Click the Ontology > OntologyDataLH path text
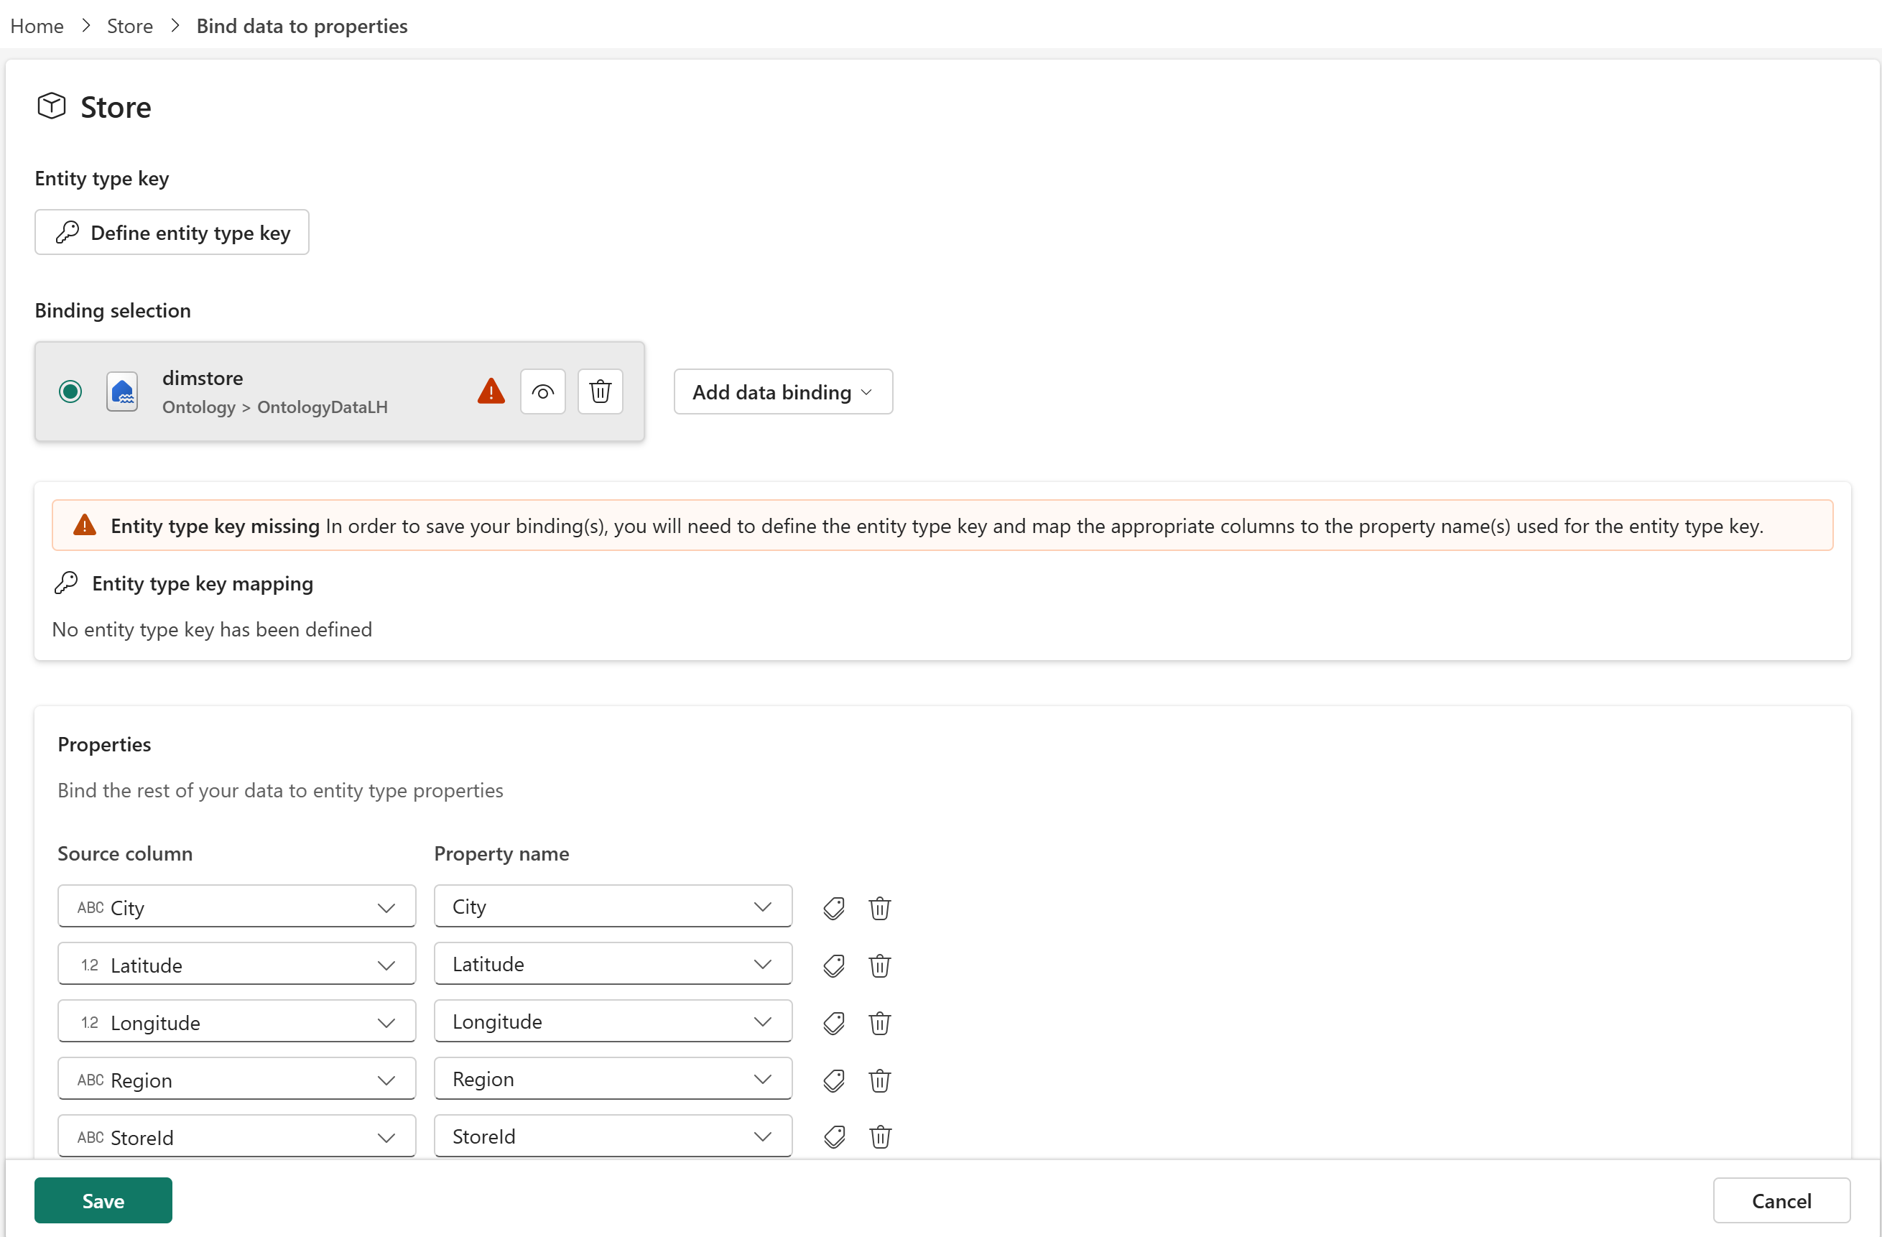1882x1237 pixels. [274, 407]
